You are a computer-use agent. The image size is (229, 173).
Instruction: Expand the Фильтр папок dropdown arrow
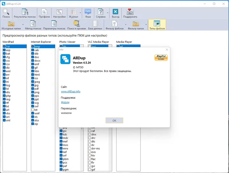tap(146, 25)
